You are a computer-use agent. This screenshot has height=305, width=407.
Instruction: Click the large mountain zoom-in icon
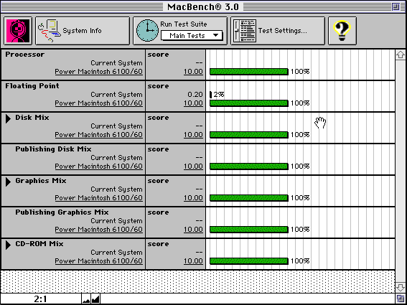pyautogui.click(x=95, y=299)
